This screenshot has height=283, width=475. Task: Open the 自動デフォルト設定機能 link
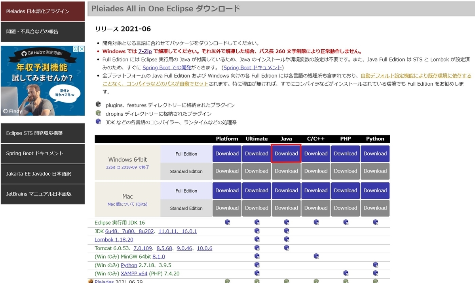coord(416,76)
